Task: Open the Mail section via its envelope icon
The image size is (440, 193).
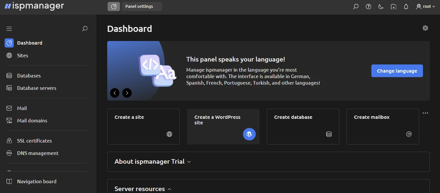Action: pyautogui.click(x=9, y=108)
